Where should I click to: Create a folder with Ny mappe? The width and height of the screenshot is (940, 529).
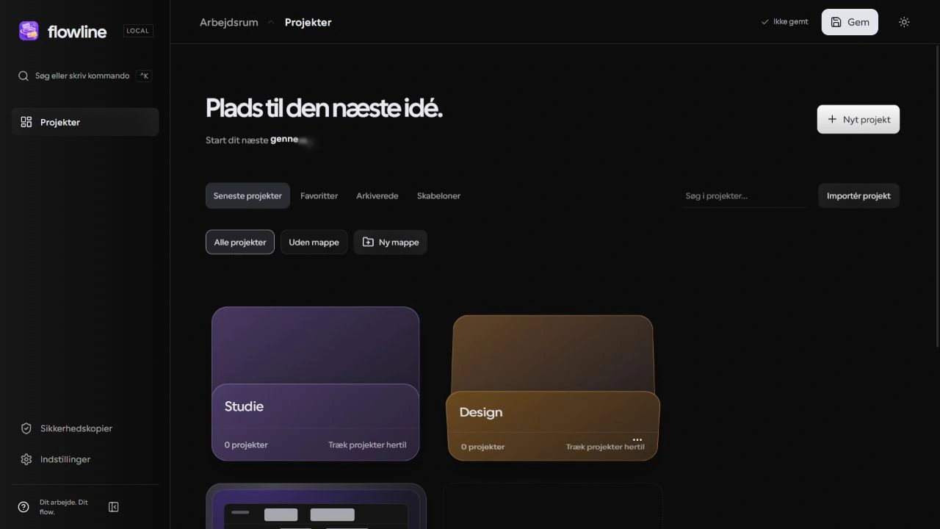pos(391,242)
